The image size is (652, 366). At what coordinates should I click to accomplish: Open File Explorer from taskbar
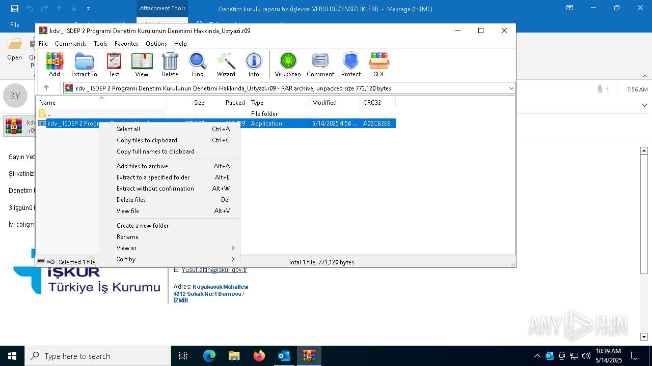(234, 356)
